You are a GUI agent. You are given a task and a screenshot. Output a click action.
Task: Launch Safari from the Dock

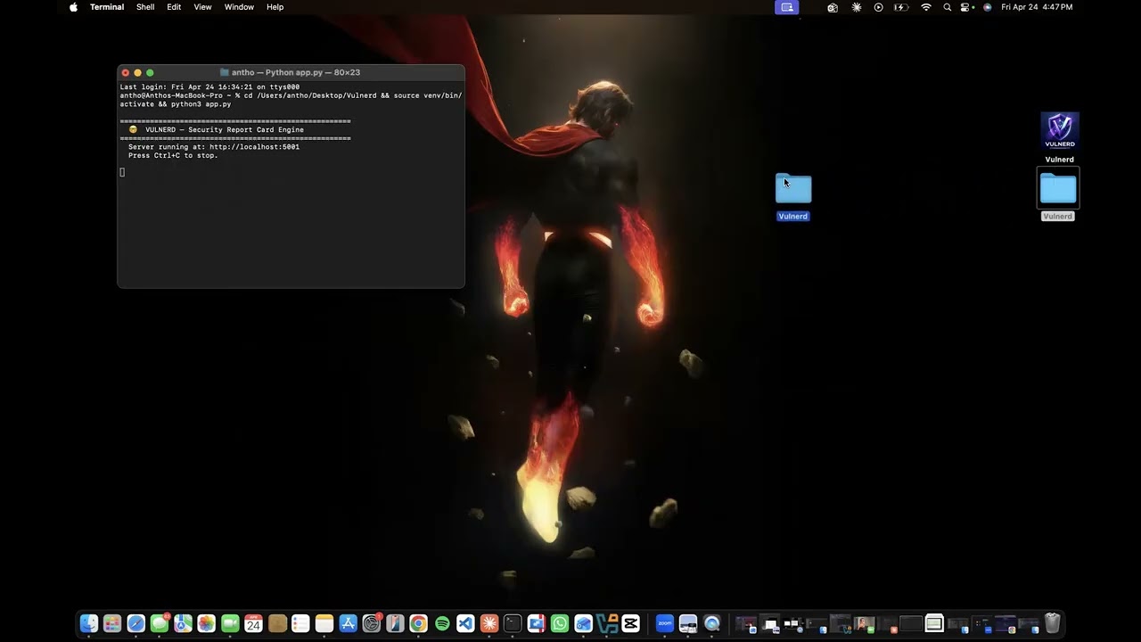135,623
